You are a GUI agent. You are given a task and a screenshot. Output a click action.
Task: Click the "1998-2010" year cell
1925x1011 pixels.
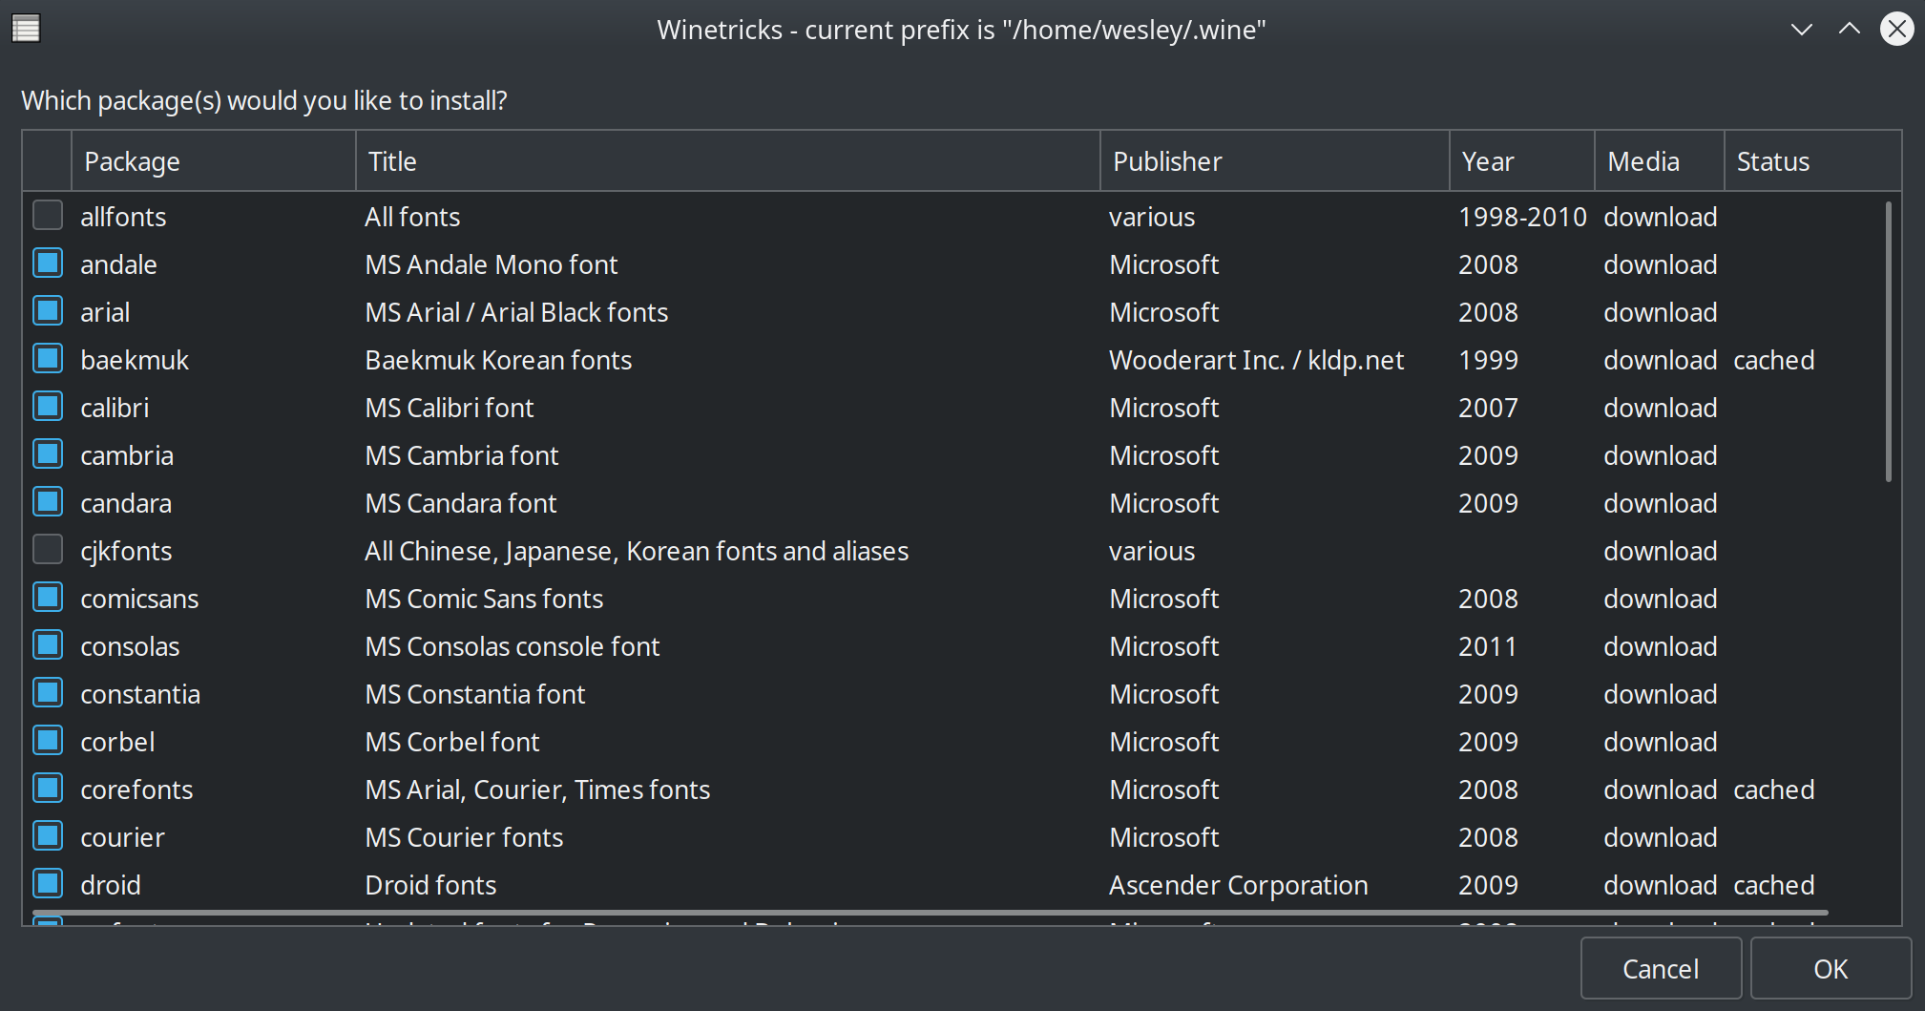[x=1522, y=217]
